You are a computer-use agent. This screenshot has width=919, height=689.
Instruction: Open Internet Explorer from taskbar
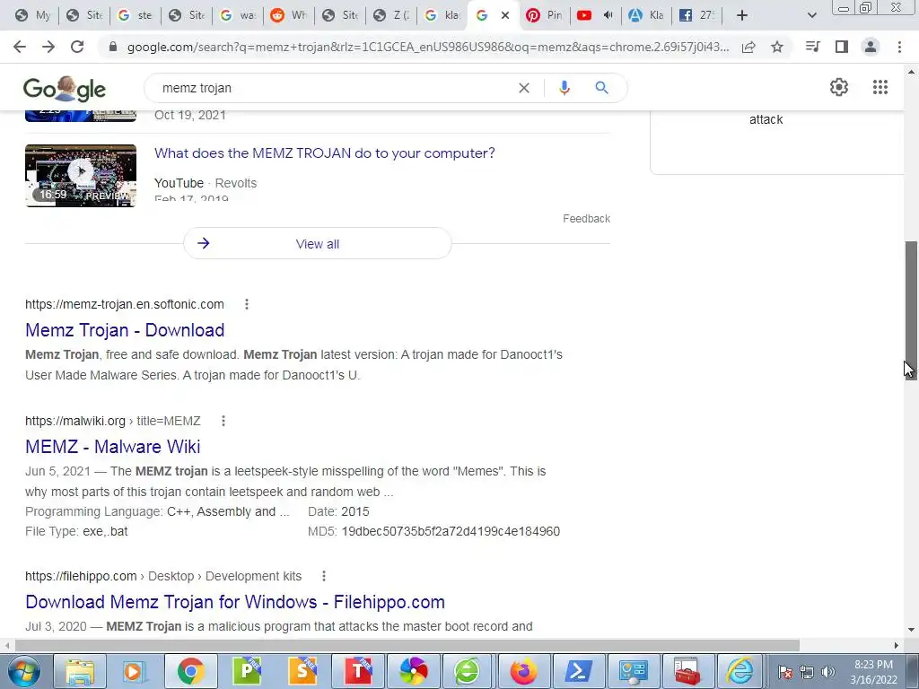[740, 671]
